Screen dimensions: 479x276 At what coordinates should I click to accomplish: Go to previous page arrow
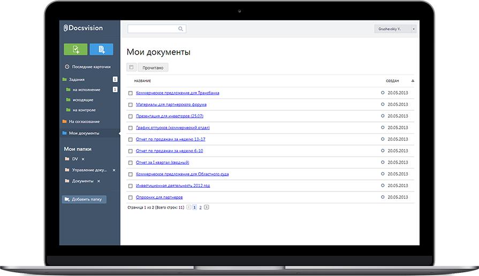tap(189, 208)
